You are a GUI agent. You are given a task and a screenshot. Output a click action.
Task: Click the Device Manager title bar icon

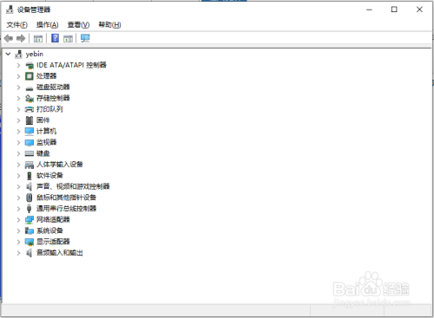click(x=10, y=10)
